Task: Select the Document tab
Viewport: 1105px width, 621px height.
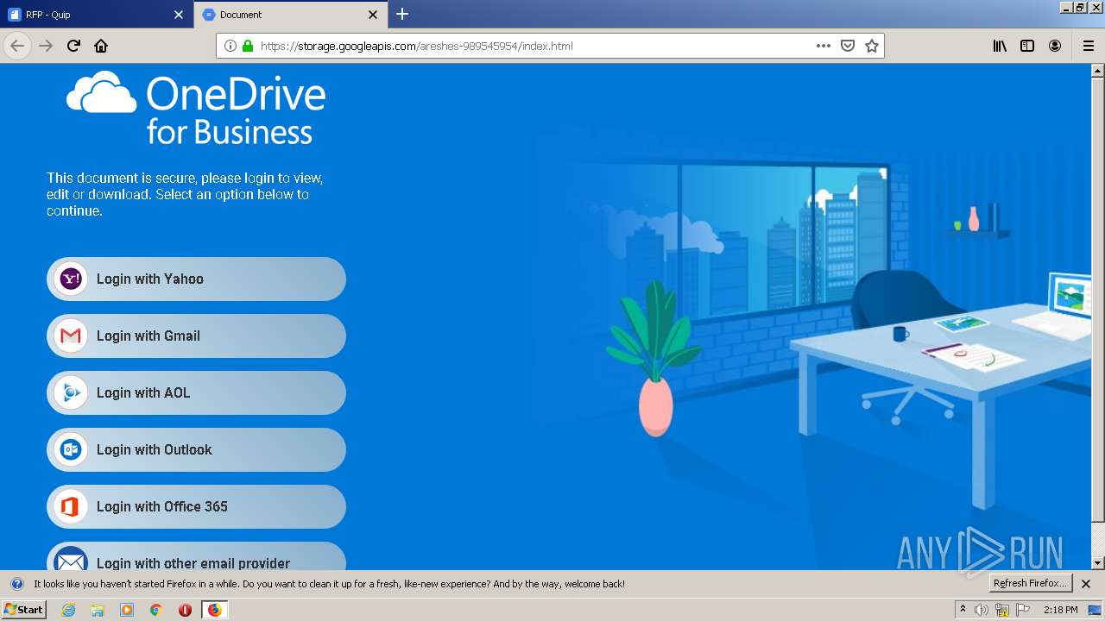Action: (290, 15)
